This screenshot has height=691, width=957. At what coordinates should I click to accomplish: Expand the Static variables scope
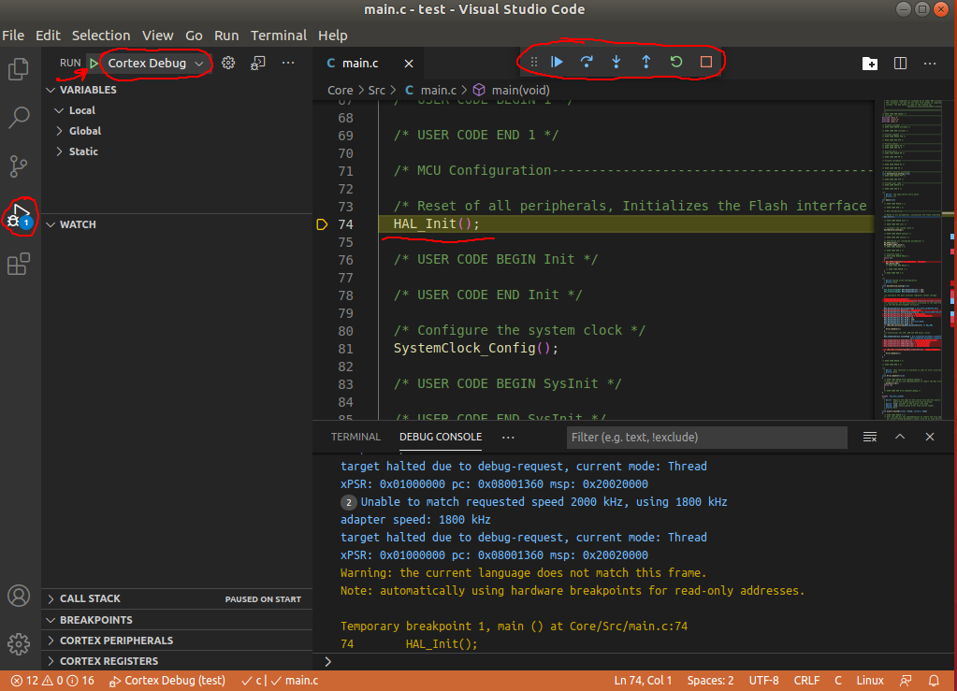pyautogui.click(x=177, y=151)
